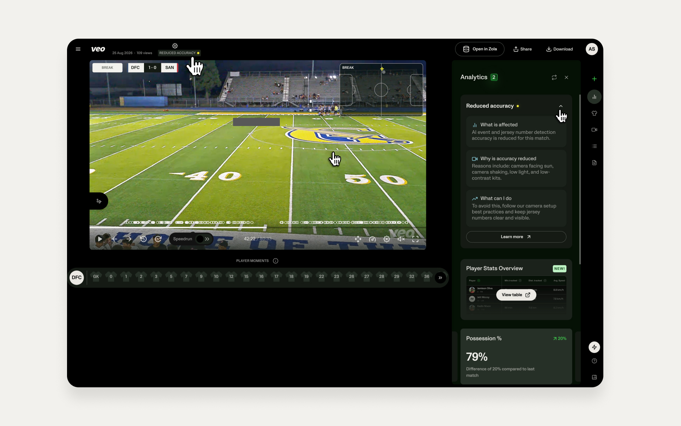This screenshot has width=681, height=426.
Task: Seek on the video progress bar
Action: point(258,227)
